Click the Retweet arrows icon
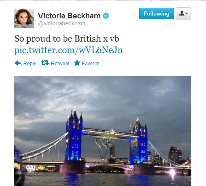This screenshot has height=186, width=206. pos(45,63)
